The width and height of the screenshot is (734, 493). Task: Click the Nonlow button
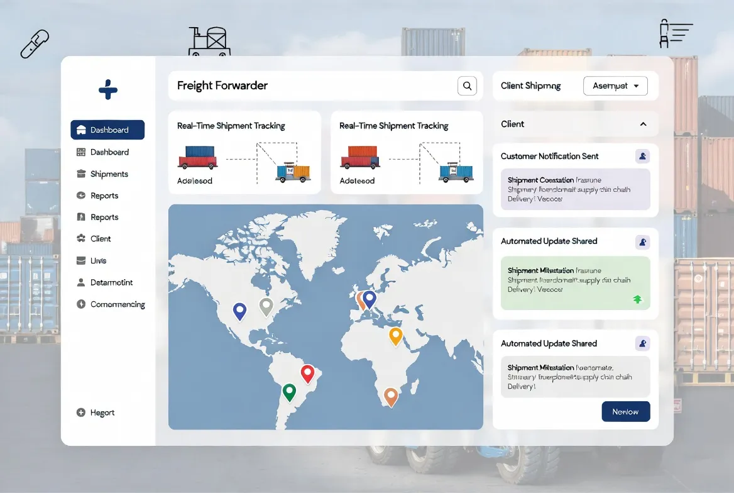[x=626, y=411]
